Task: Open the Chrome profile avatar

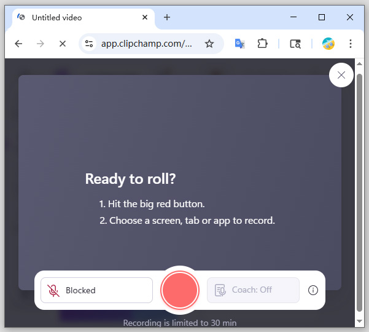Action: pyautogui.click(x=328, y=44)
